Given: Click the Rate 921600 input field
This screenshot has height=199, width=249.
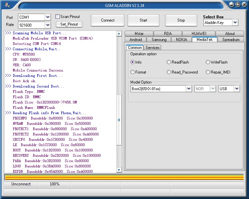Looking at the screenshot, I should [31, 25].
